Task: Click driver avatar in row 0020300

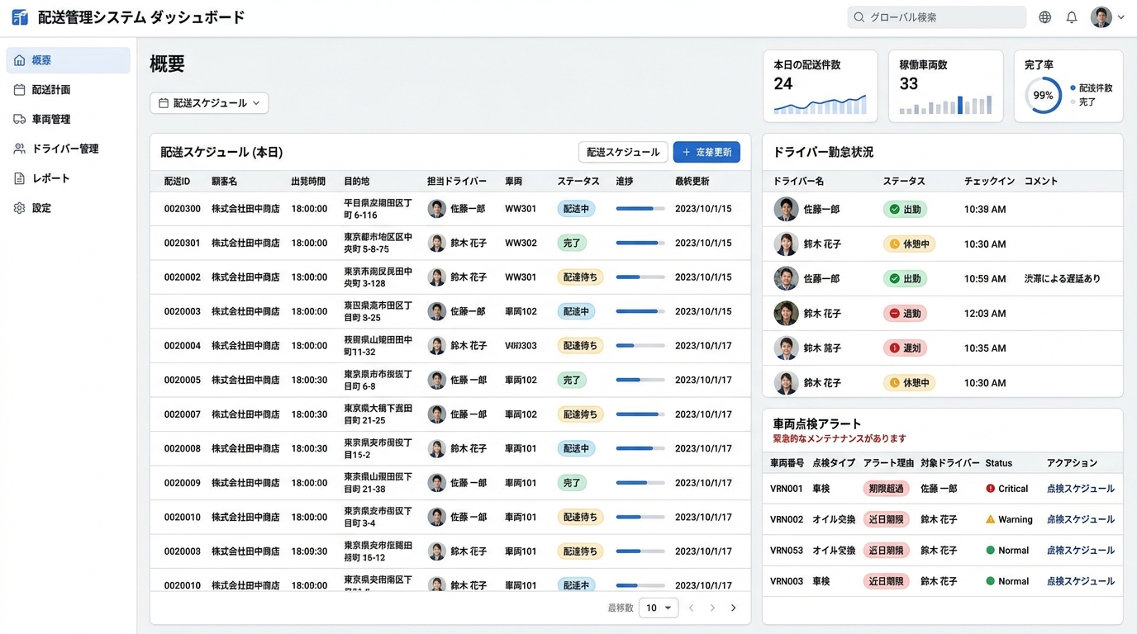Action: click(437, 209)
